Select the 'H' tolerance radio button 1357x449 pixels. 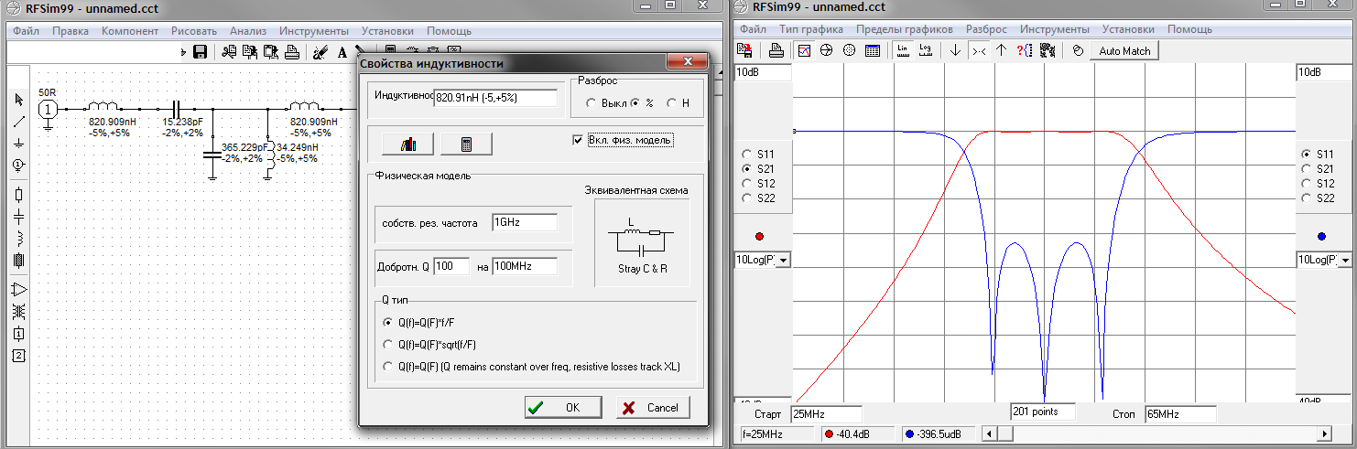click(x=671, y=103)
